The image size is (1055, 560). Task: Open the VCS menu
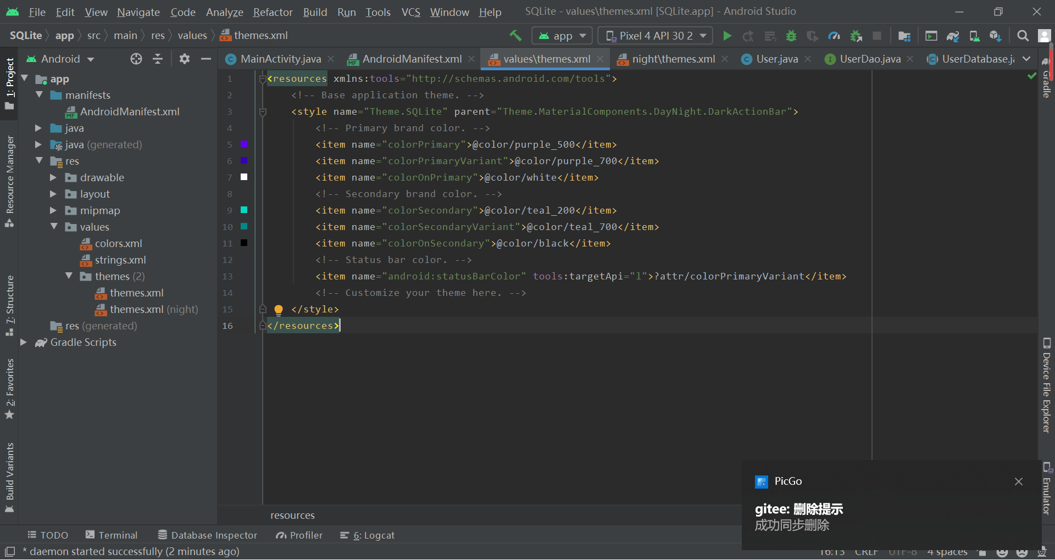point(410,12)
